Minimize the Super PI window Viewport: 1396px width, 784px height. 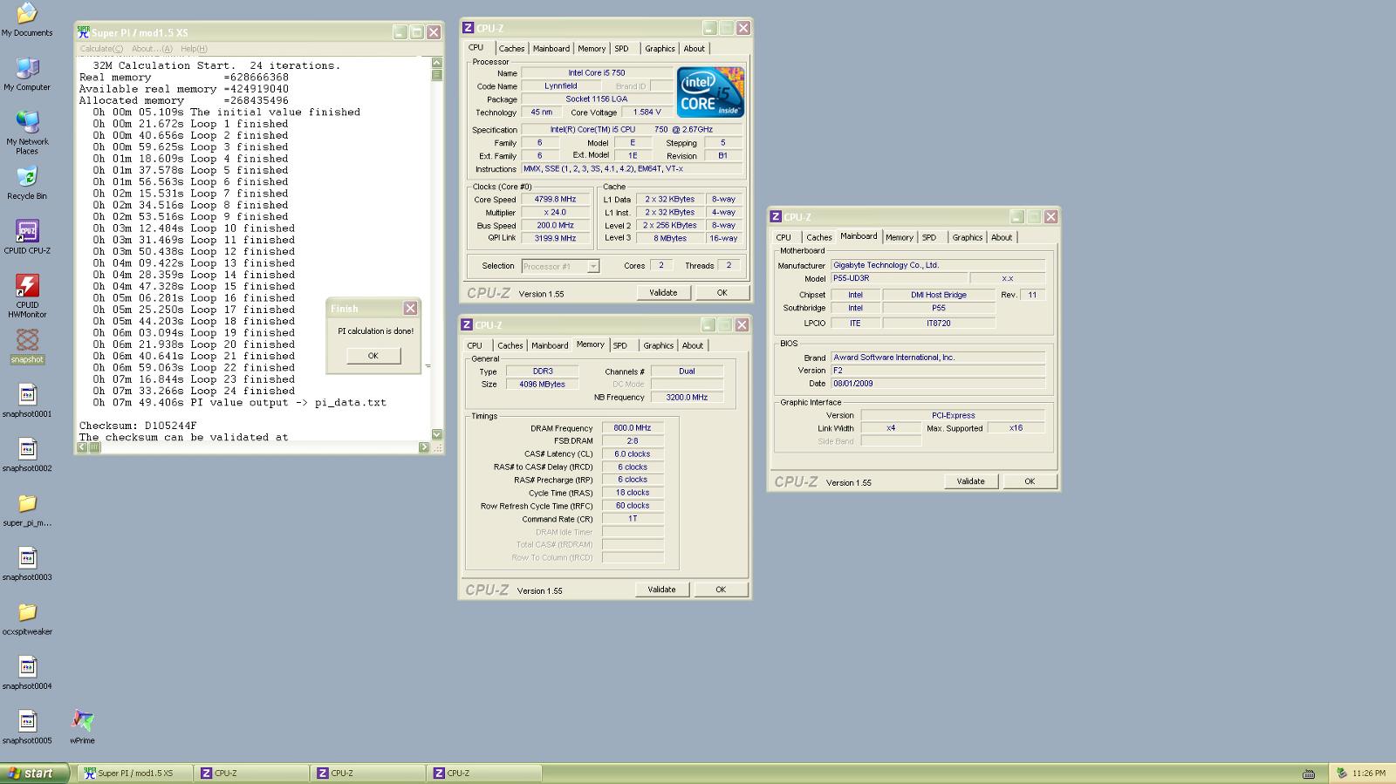point(400,32)
